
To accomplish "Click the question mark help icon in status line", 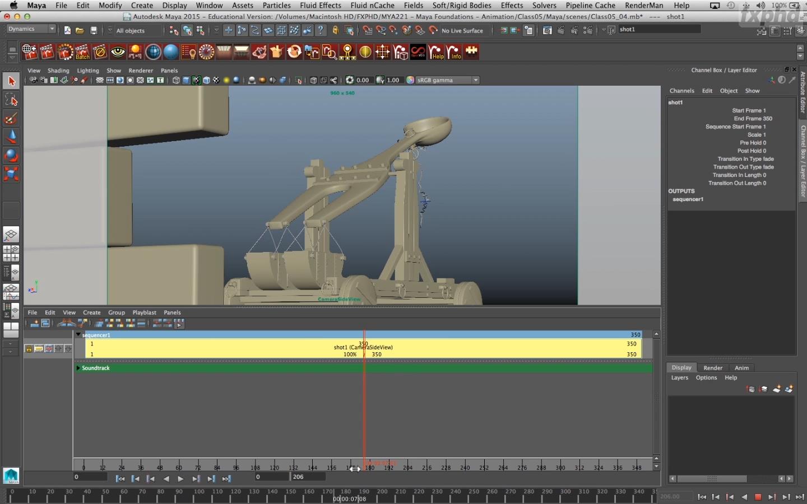I will tap(321, 30).
